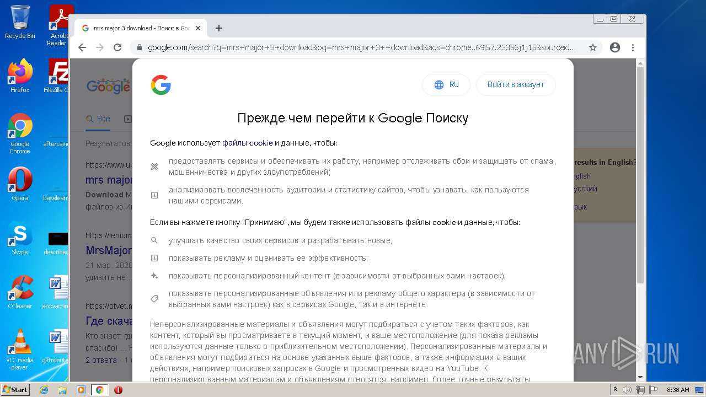Open the '2 ответа' link

[x=101, y=360]
